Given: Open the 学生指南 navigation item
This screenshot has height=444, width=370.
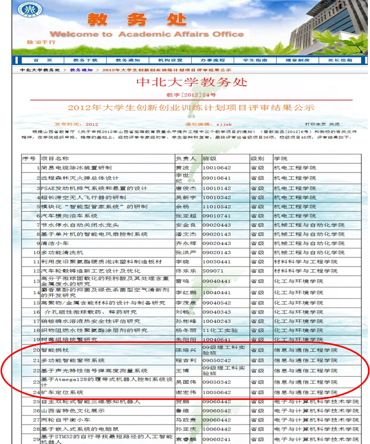Looking at the screenshot, I should pos(255,60).
